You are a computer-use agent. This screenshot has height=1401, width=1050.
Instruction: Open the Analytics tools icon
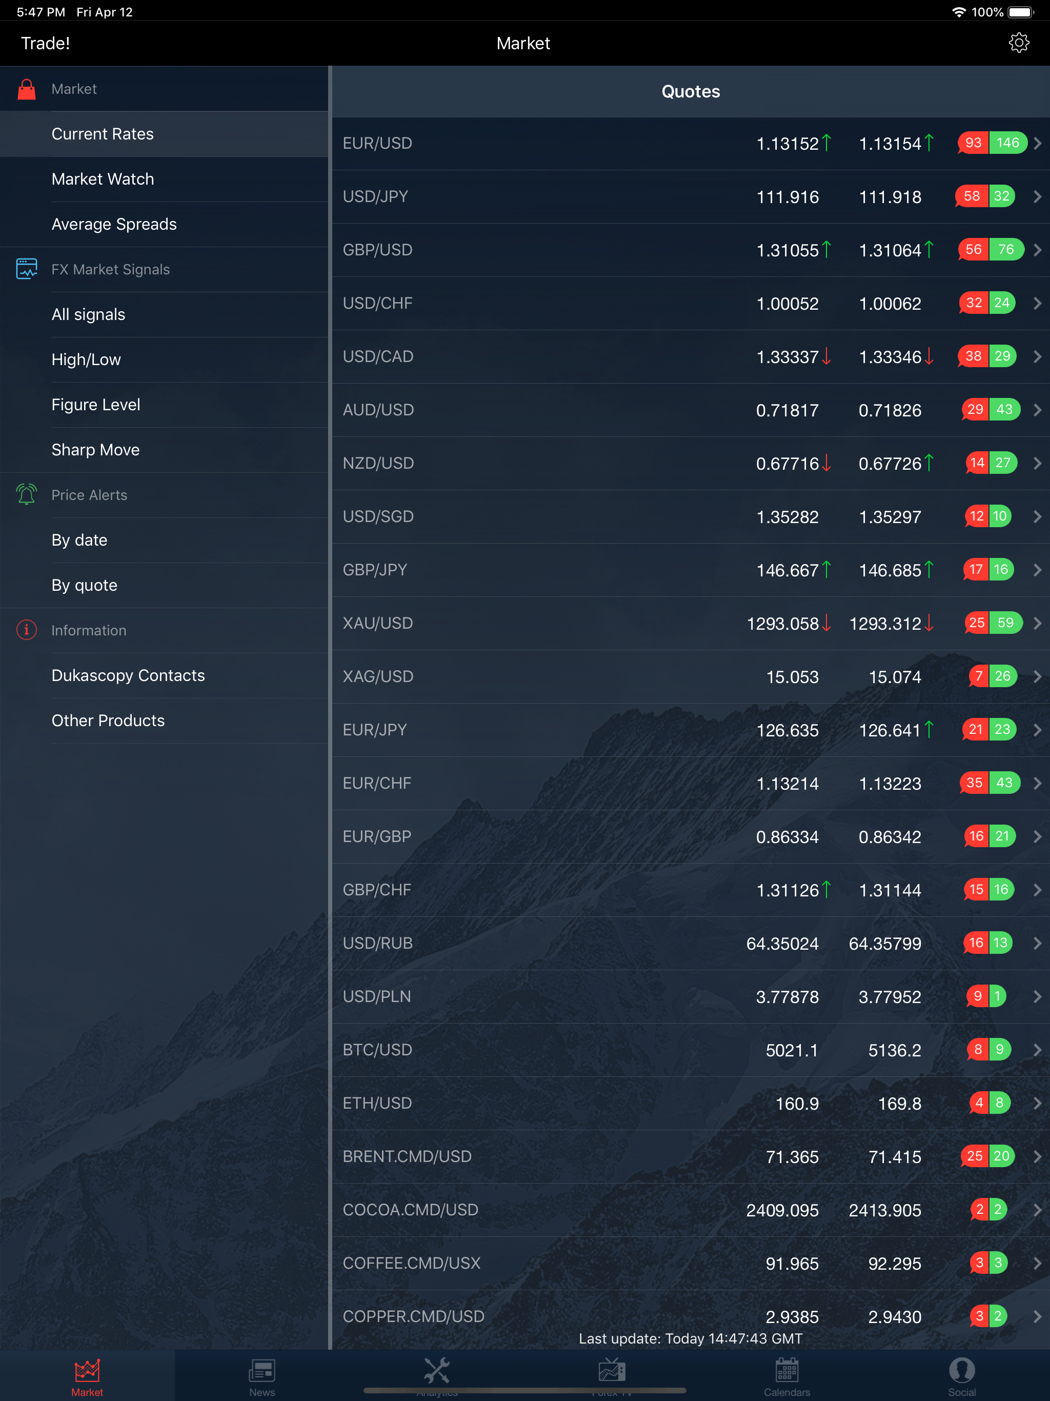click(x=437, y=1371)
